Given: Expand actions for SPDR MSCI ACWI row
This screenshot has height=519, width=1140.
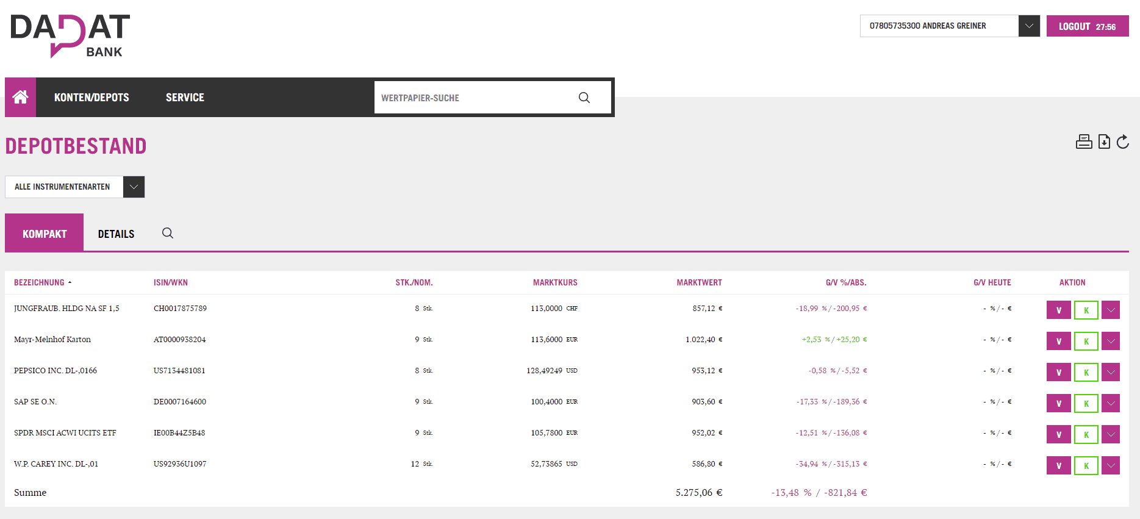Looking at the screenshot, I should point(1111,434).
